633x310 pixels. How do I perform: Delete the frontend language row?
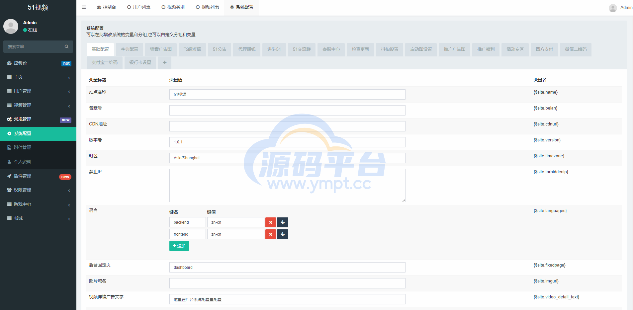tap(271, 234)
